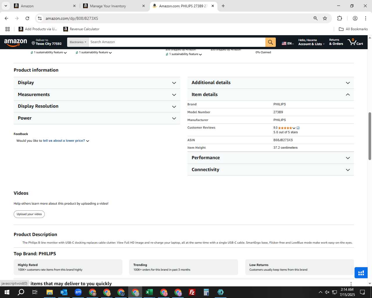The height and width of the screenshot is (298, 372).
Task: Click the Model Number value 273B9
Action: click(278, 112)
